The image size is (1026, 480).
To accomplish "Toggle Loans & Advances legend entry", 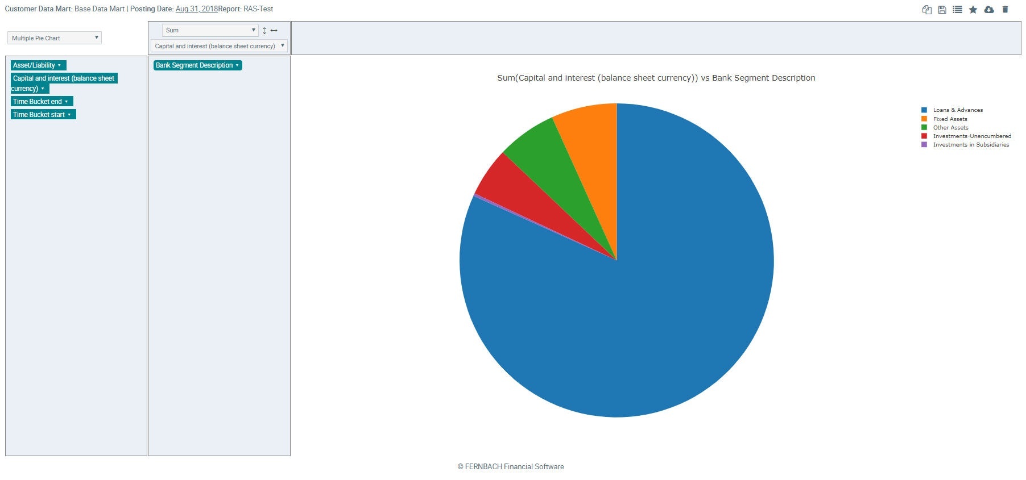I will (x=958, y=110).
